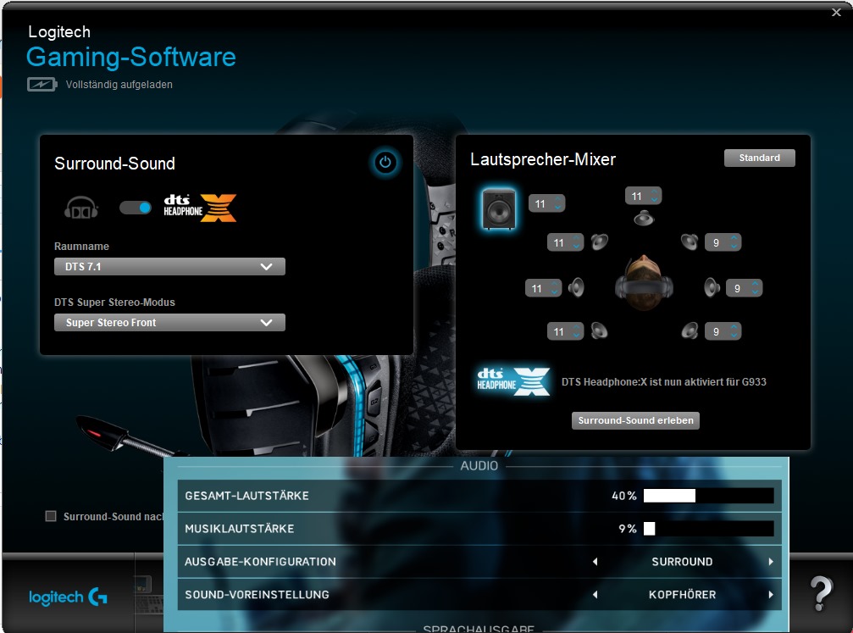Reset mixer with the Standard button

(x=760, y=158)
